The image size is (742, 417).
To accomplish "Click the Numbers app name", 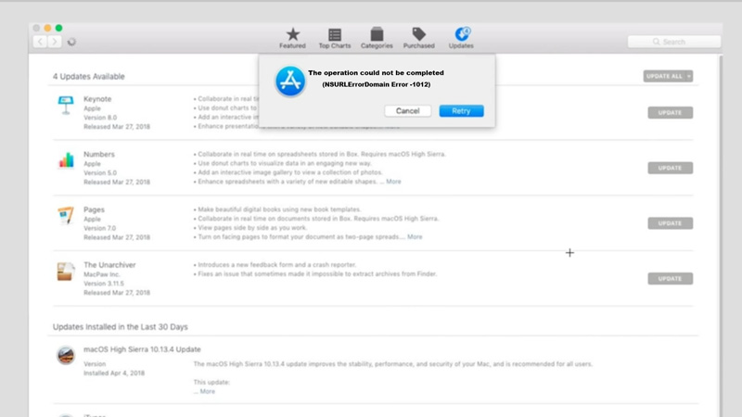I will pos(99,154).
